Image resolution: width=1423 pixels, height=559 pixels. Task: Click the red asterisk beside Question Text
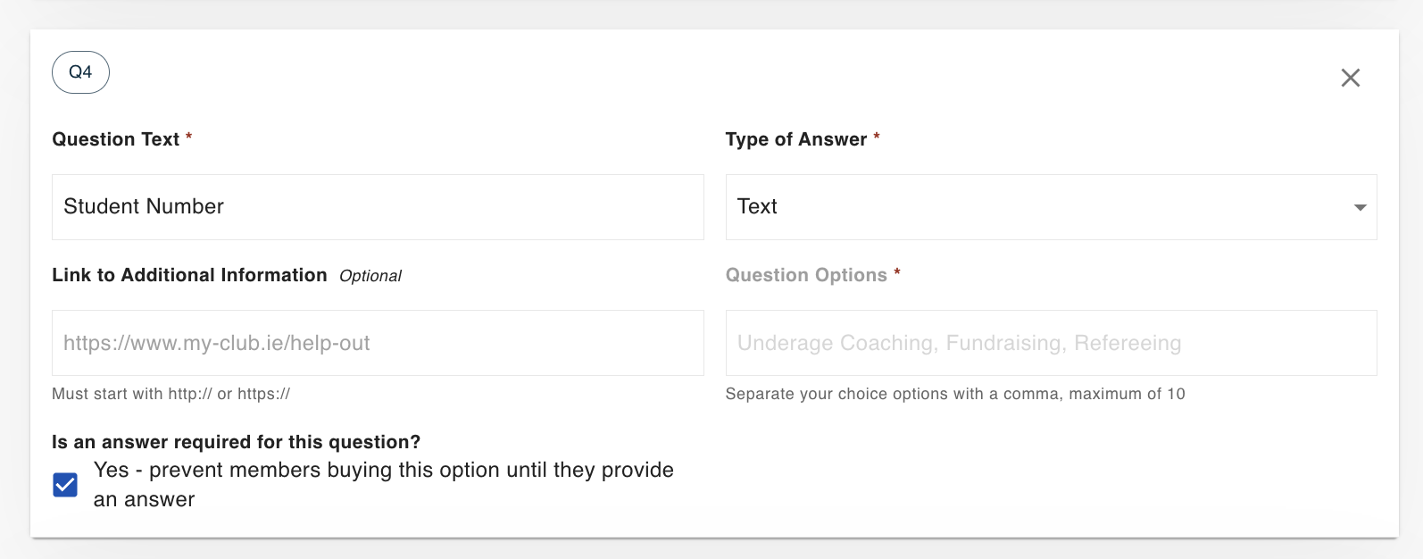click(188, 137)
